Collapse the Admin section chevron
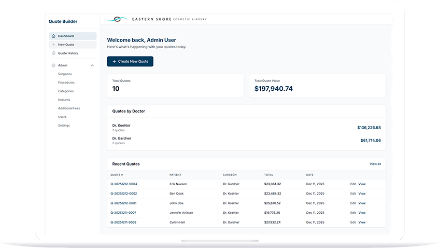Screen dimensions: 439x248 click(92, 65)
